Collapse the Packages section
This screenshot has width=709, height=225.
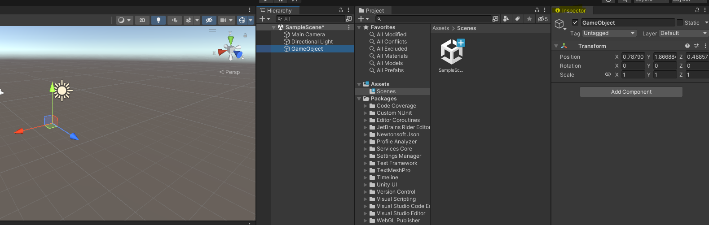[x=359, y=99]
